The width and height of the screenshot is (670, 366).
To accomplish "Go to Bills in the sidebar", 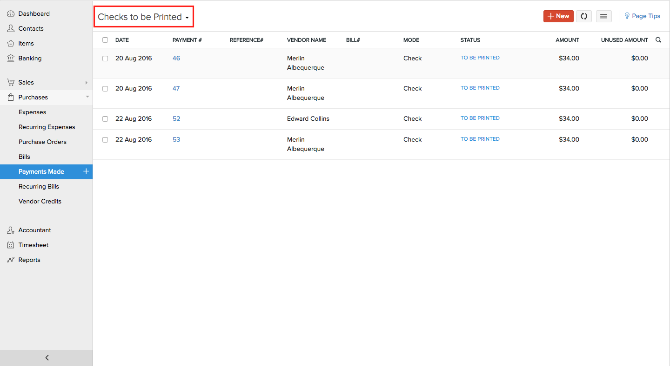I will pos(24,157).
